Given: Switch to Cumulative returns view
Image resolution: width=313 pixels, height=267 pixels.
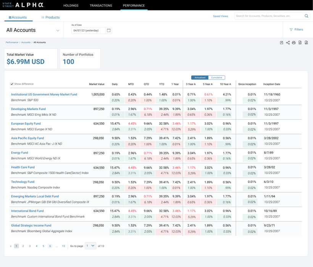Looking at the screenshot, I should click(x=216, y=78).
